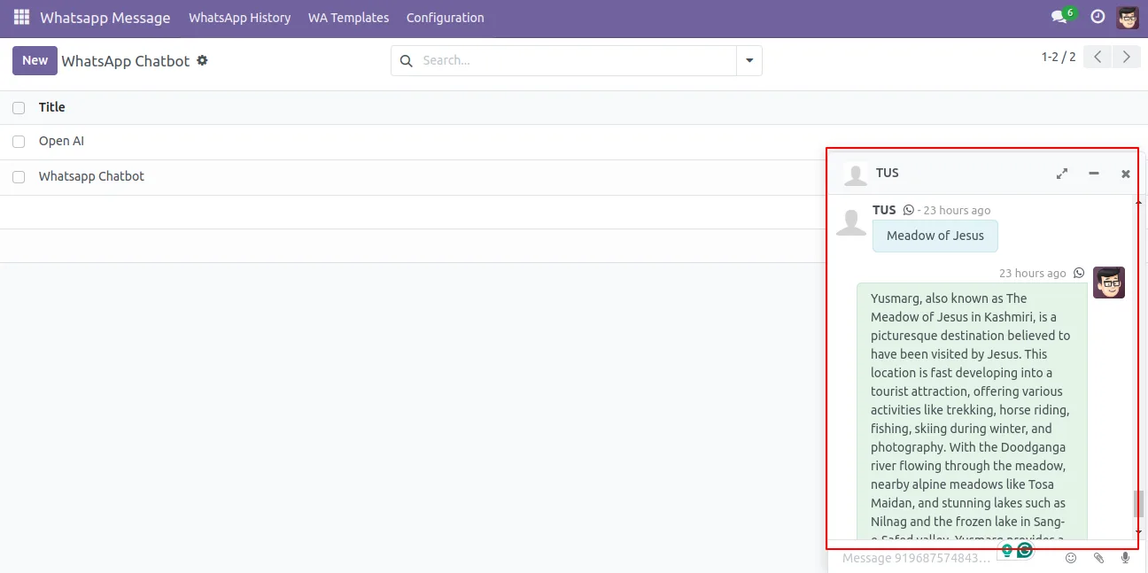This screenshot has width=1148, height=573.
Task: Select all records with header checkbox
Action: click(x=19, y=108)
